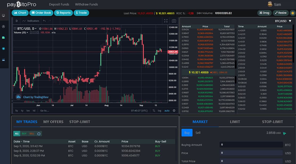Take a chart snapshot with camera icon
This screenshot has width=296, height=164.
(174, 21)
